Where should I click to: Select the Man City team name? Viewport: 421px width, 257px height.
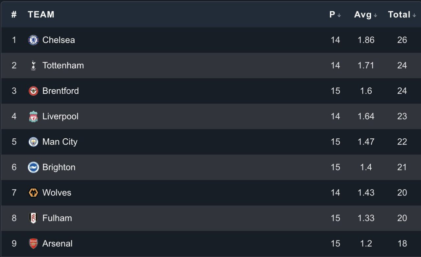tap(60, 142)
